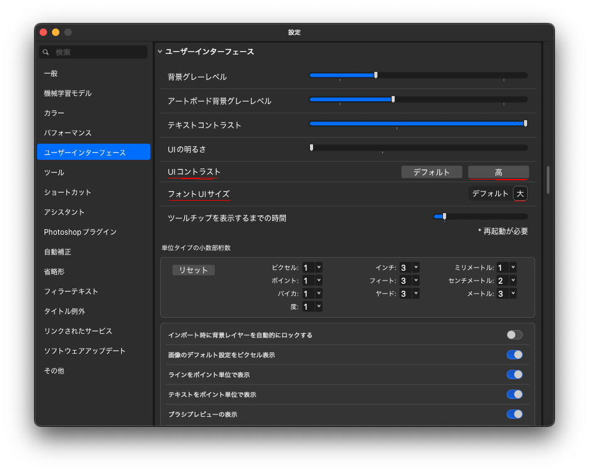Select ショートカット in the sidebar
589x472 pixels.
[67, 193]
